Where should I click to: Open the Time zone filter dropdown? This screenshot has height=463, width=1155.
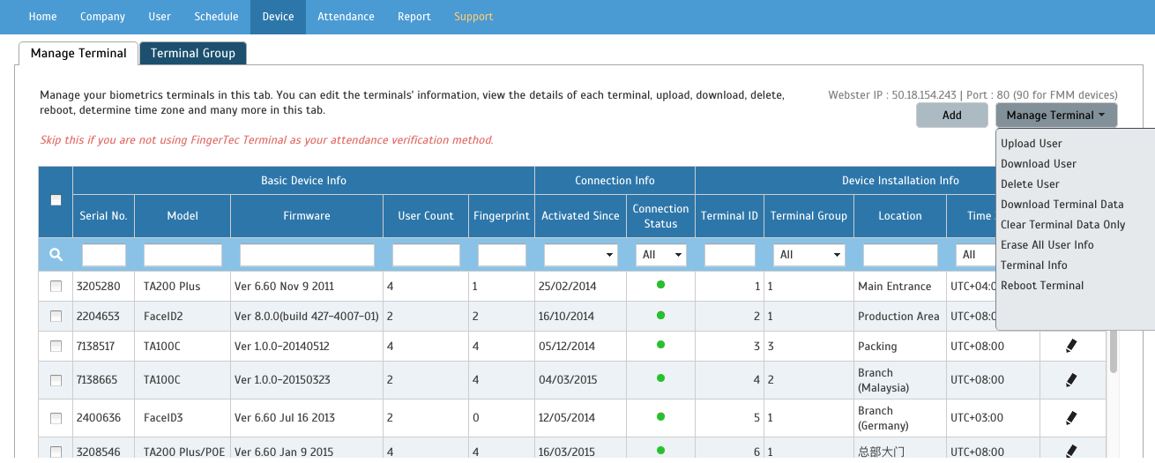click(975, 255)
